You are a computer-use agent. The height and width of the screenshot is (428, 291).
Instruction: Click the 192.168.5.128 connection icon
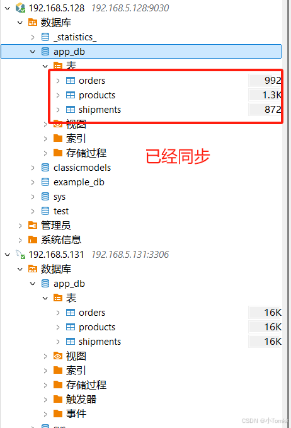pyautogui.click(x=20, y=8)
